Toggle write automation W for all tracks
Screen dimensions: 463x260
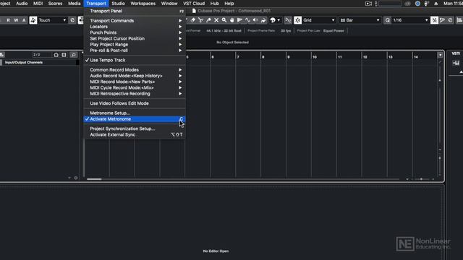(x=16, y=20)
